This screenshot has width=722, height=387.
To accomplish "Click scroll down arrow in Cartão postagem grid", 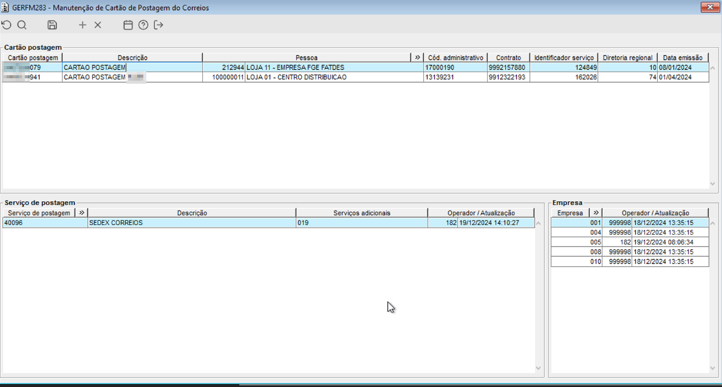I will [713, 184].
